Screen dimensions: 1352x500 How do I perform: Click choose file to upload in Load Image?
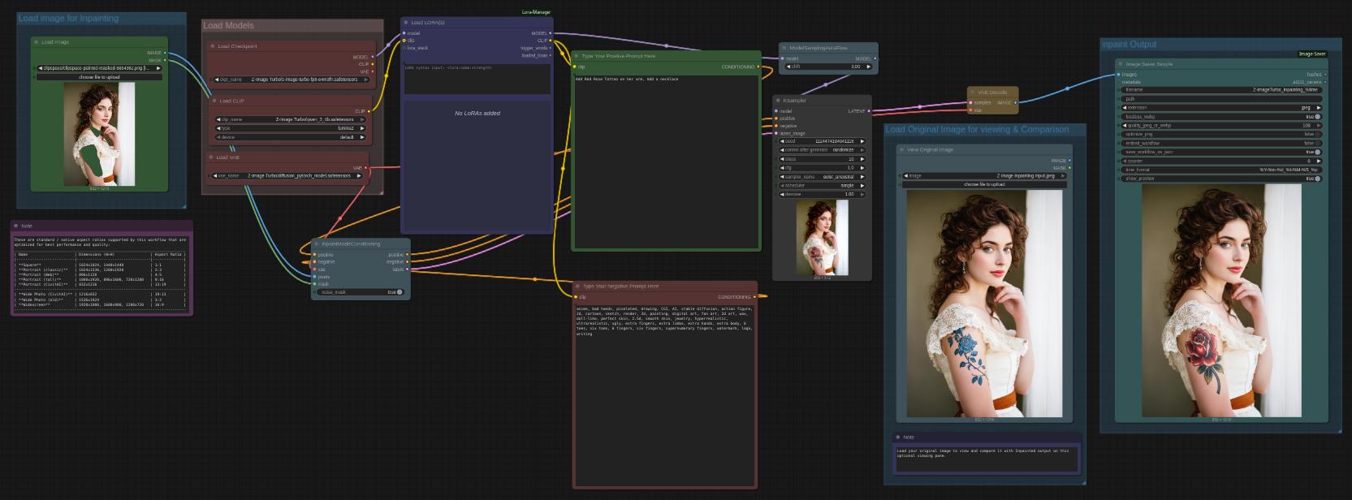[x=99, y=77]
